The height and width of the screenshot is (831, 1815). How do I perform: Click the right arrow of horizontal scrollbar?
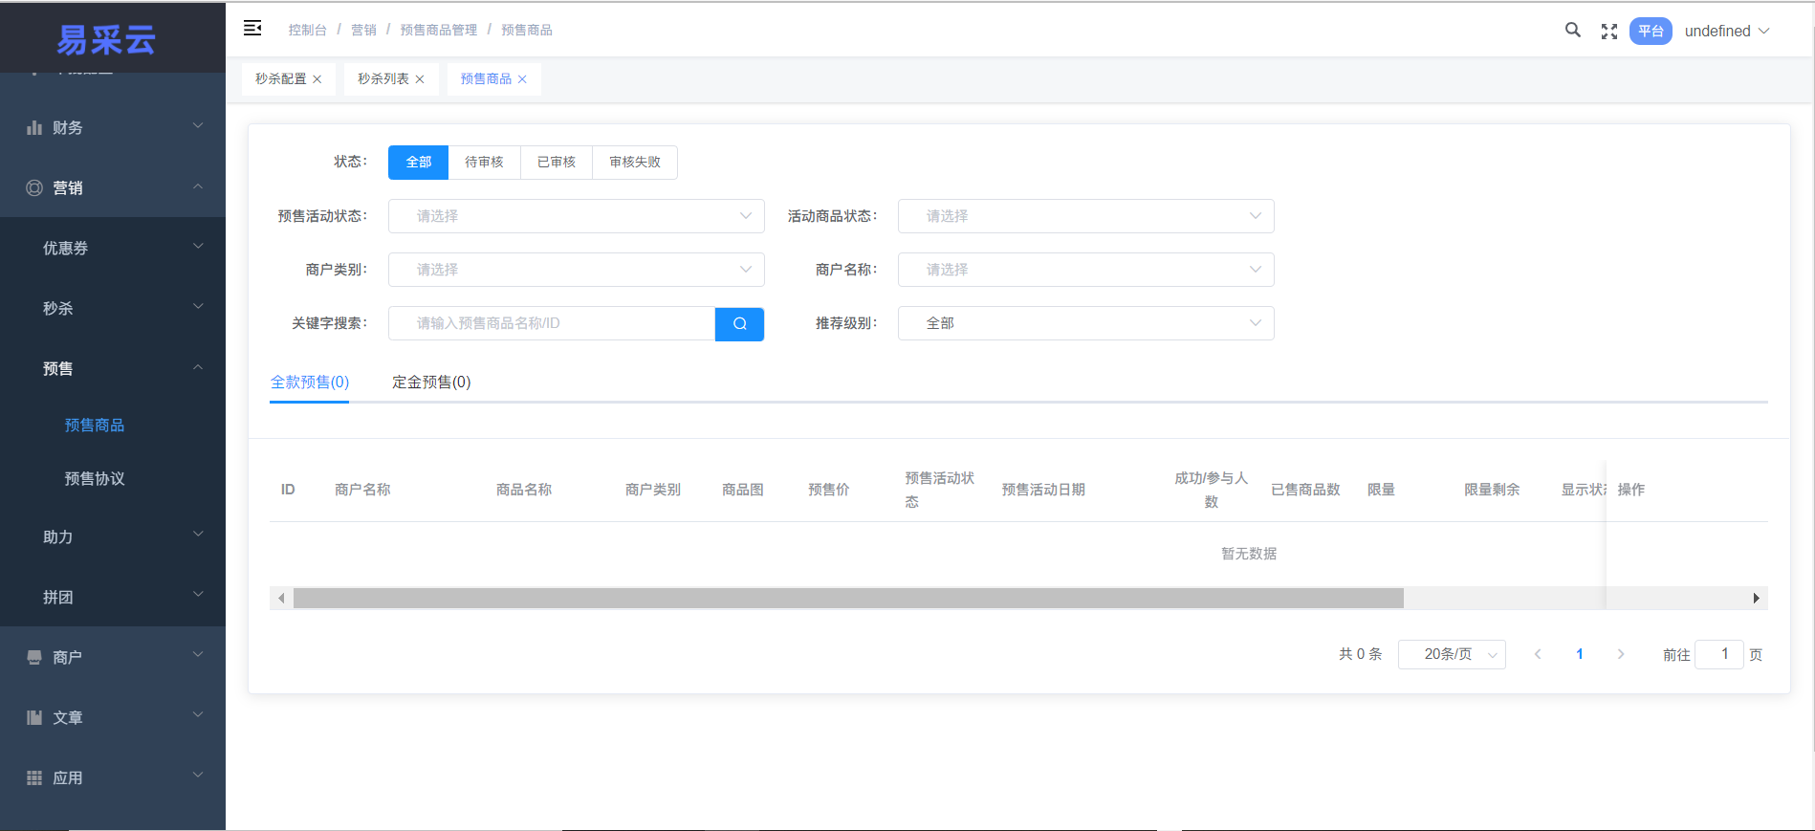[1757, 599]
